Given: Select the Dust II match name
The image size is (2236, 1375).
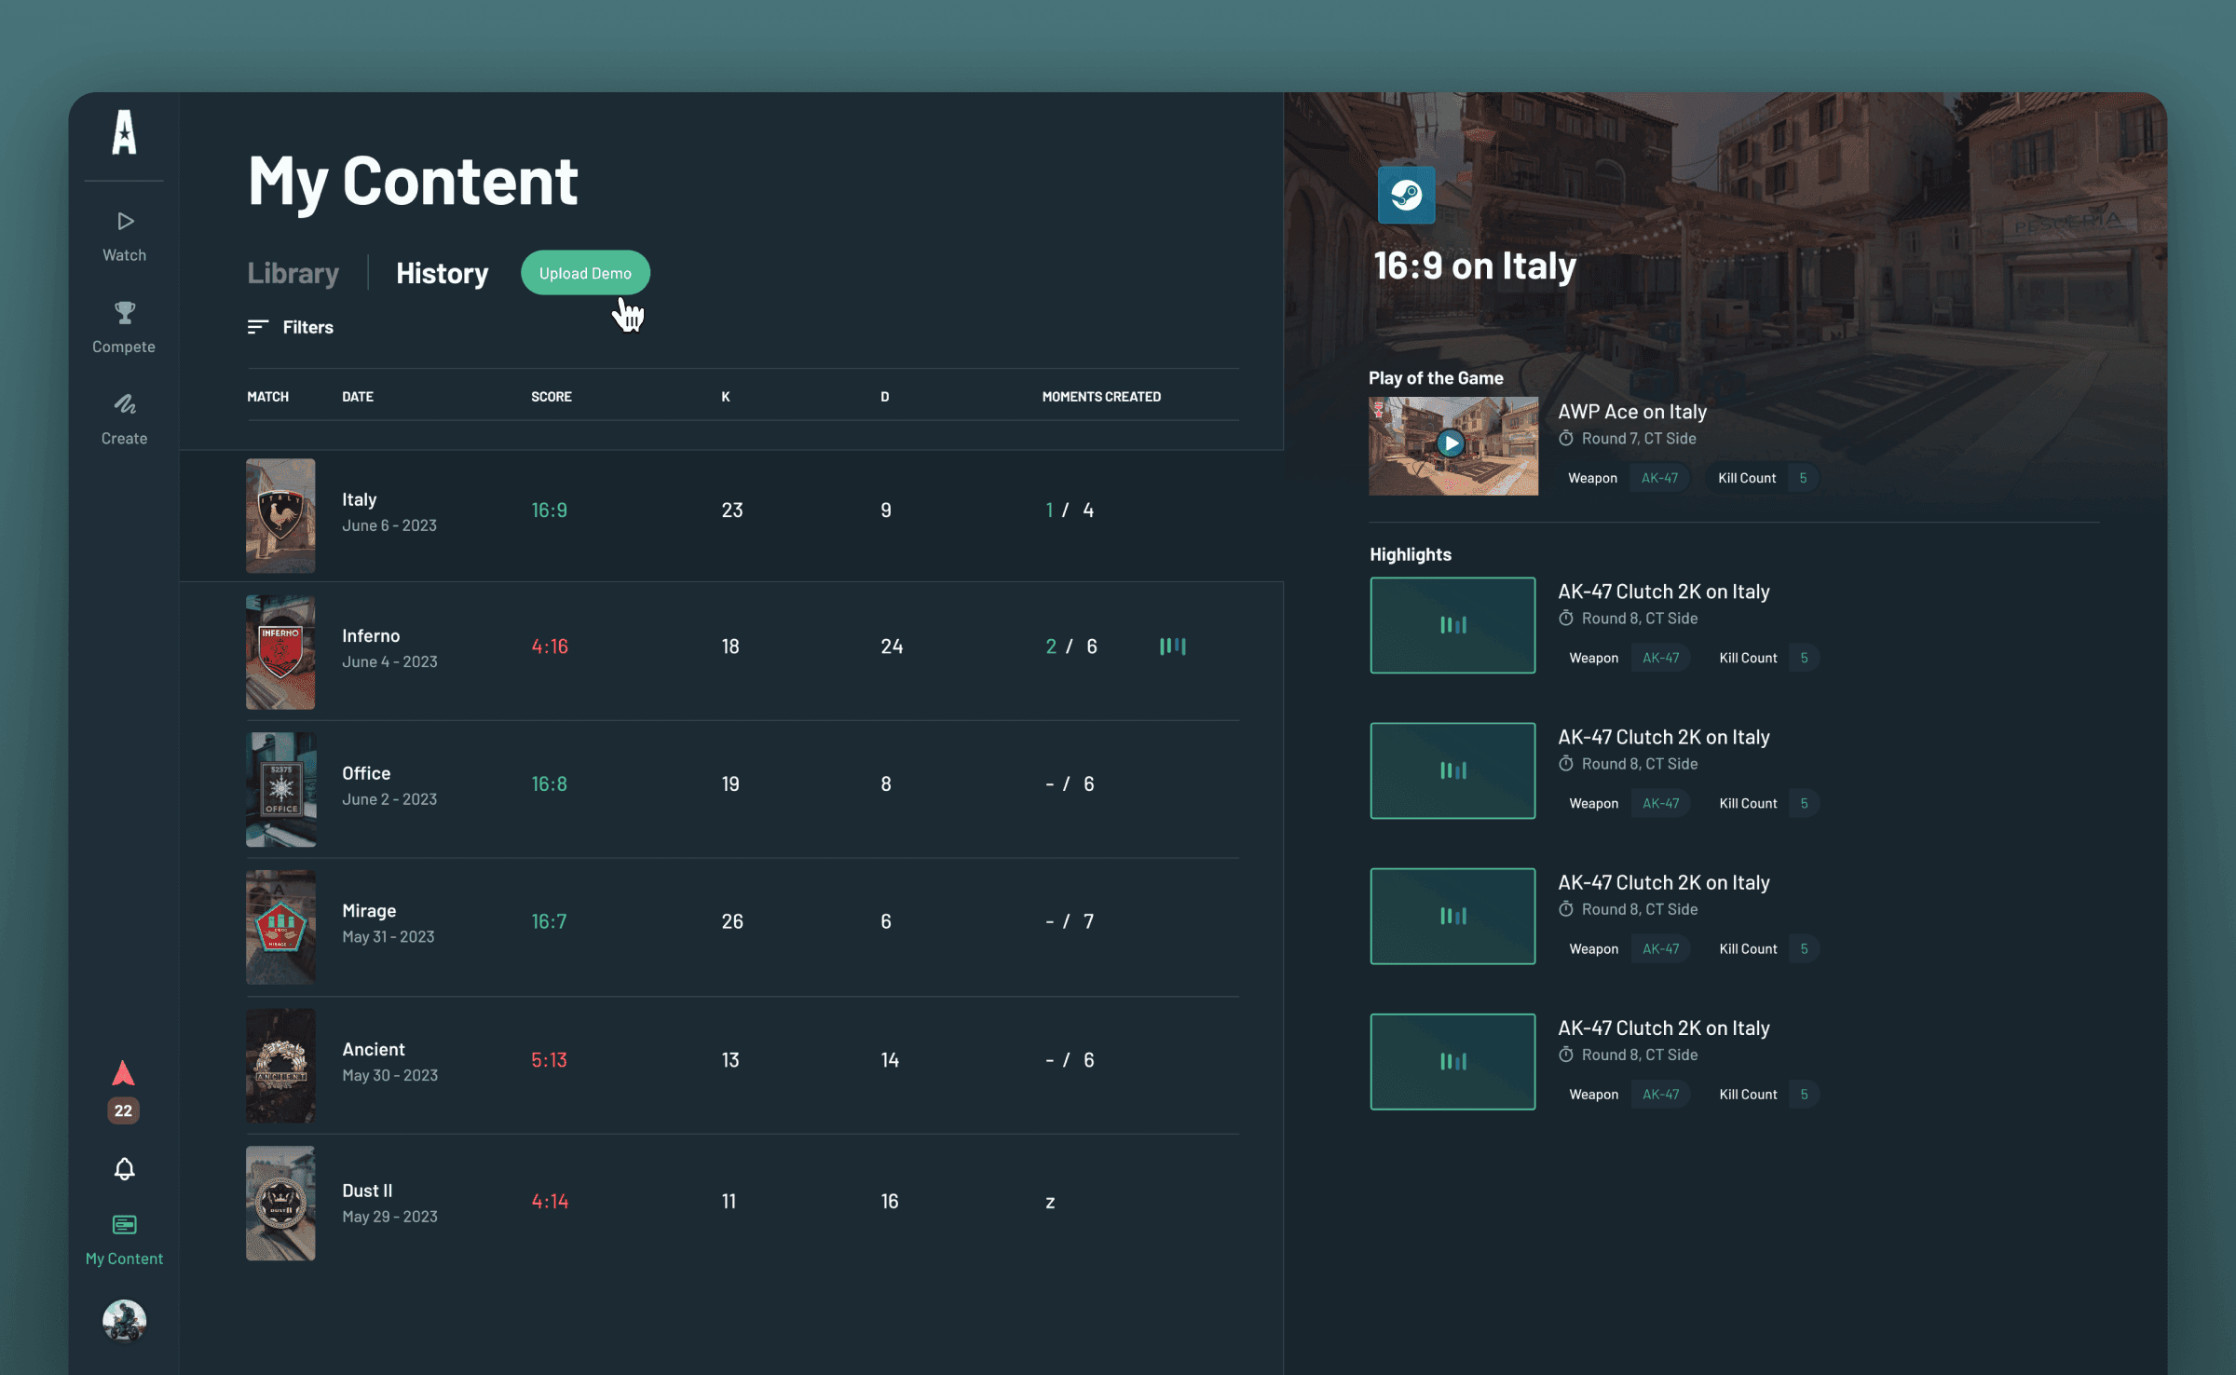Looking at the screenshot, I should point(367,1191).
